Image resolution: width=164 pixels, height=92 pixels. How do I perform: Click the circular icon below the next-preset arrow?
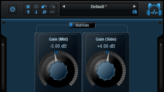(x=135, y=12)
